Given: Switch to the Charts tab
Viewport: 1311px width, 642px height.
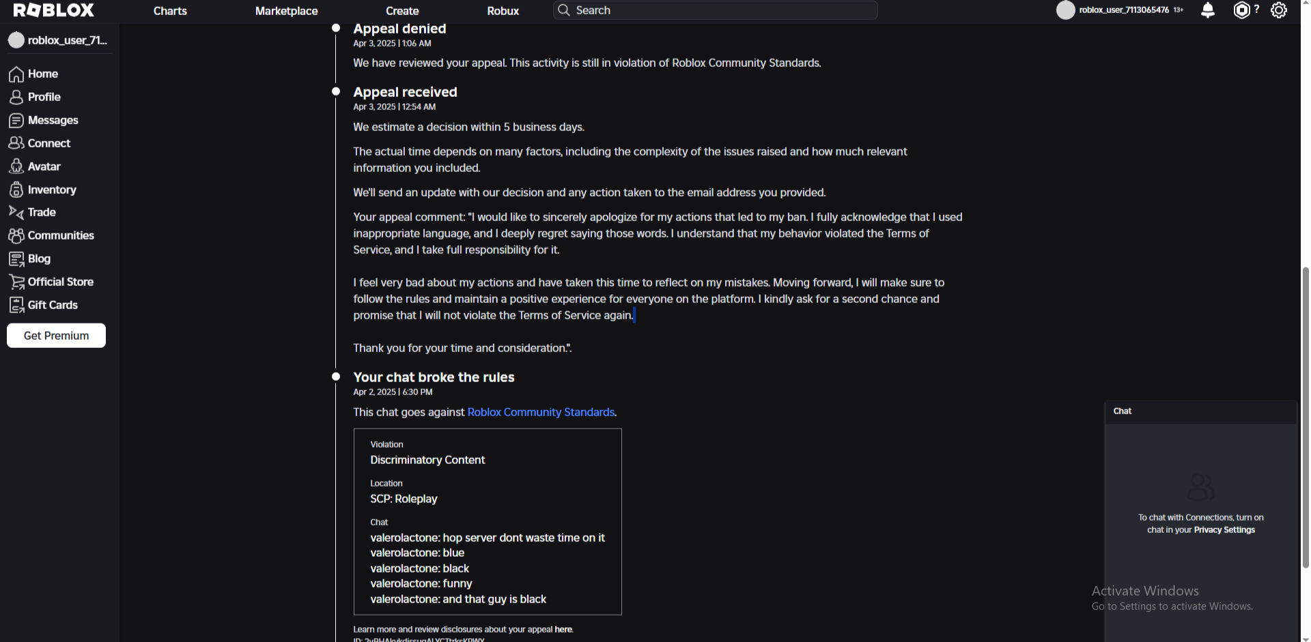Looking at the screenshot, I should tap(169, 10).
